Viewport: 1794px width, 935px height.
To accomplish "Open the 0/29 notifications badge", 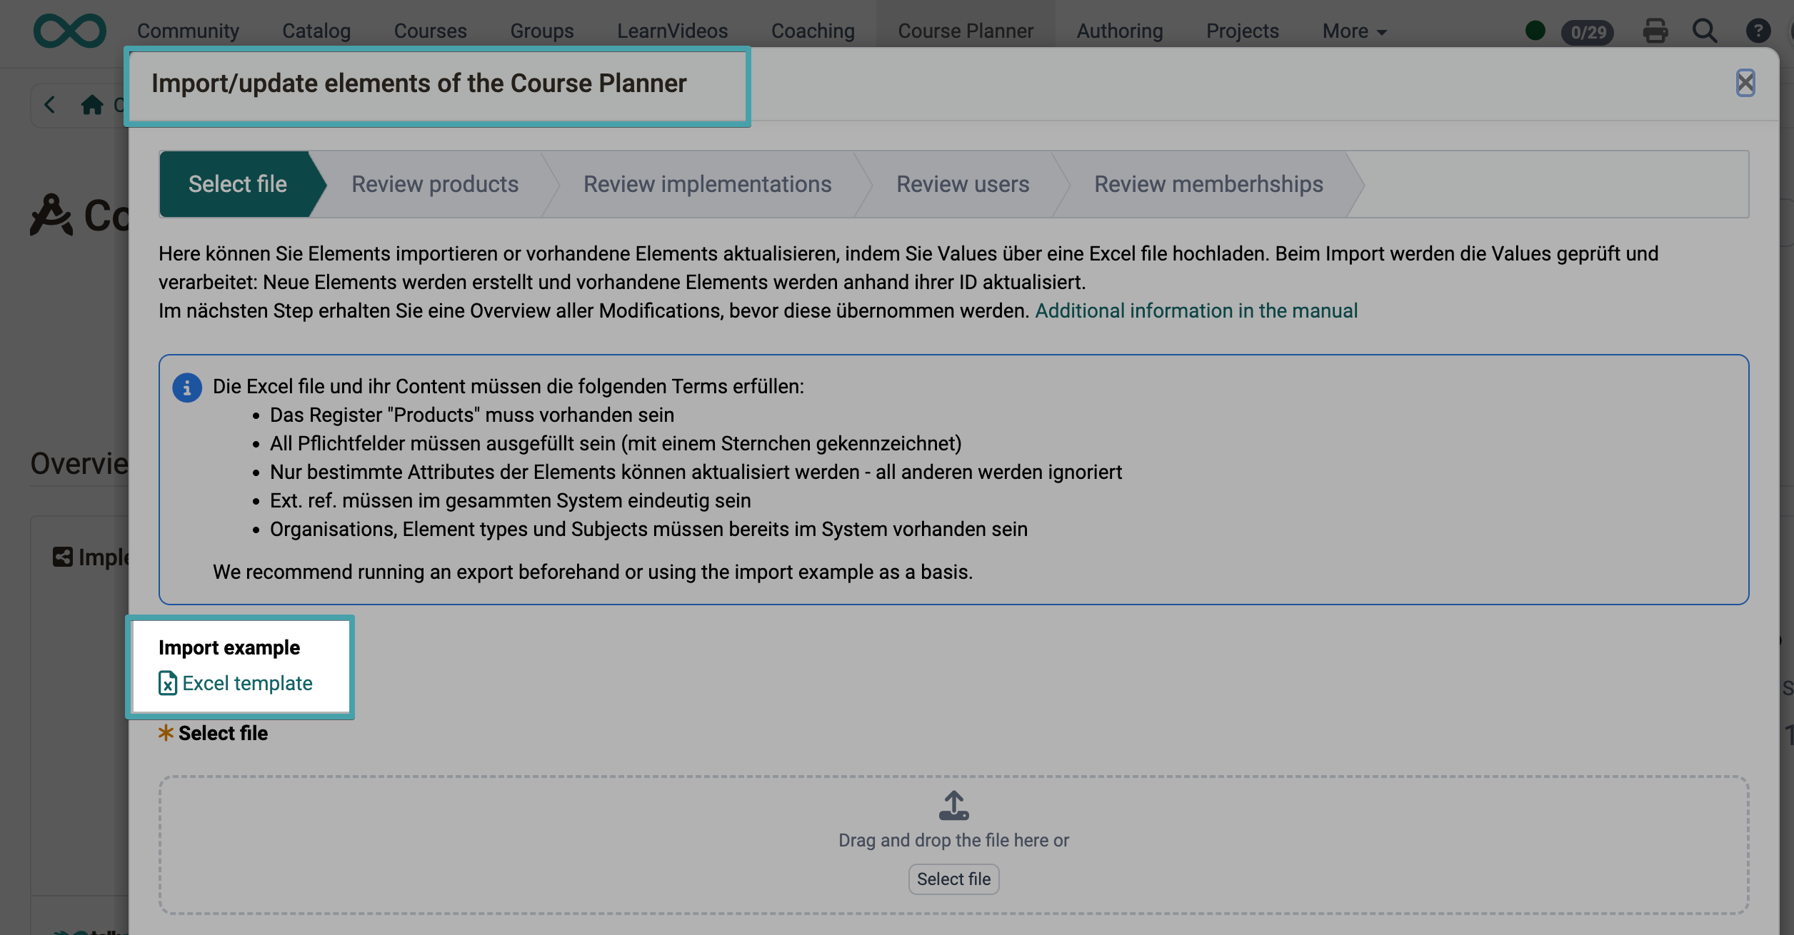I will [x=1588, y=32].
